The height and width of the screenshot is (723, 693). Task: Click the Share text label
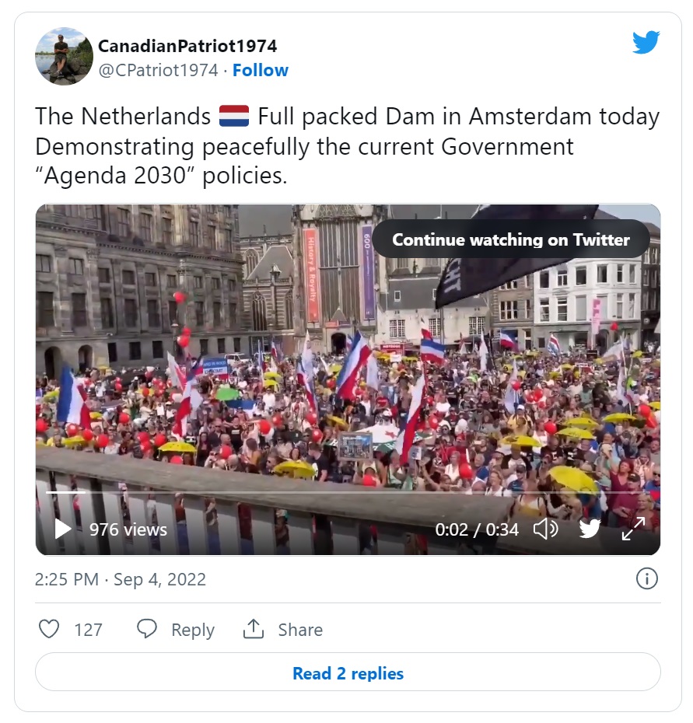[300, 630]
